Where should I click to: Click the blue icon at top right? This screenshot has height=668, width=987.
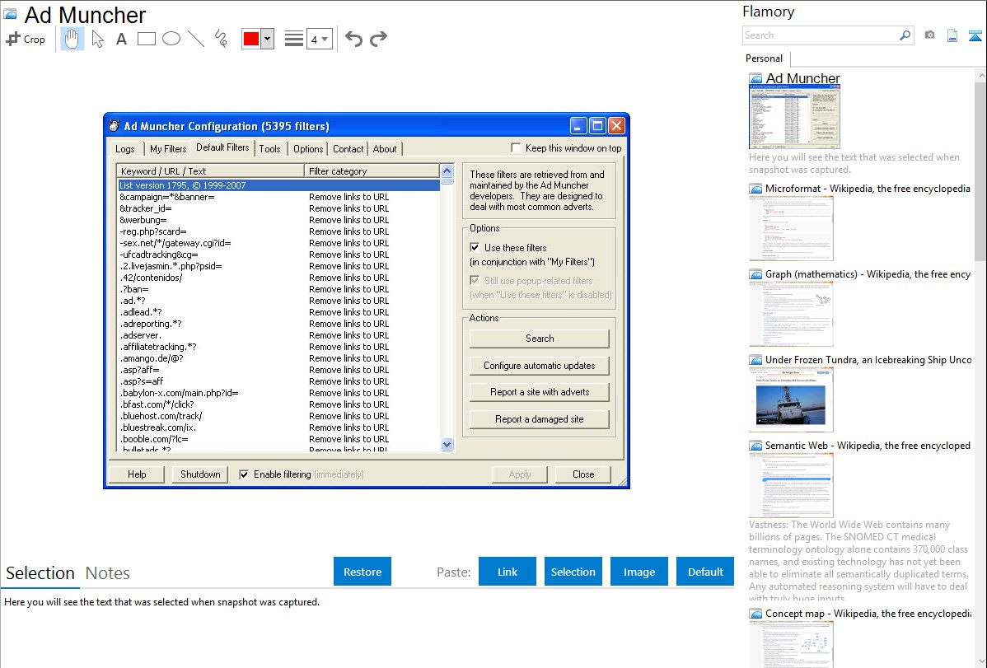click(975, 35)
